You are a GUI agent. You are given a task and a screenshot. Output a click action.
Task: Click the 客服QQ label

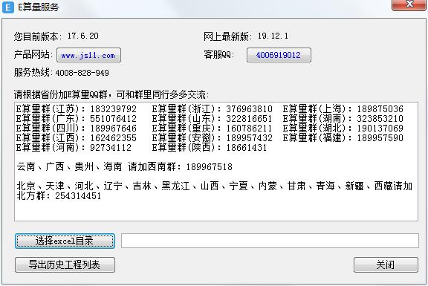tap(219, 54)
